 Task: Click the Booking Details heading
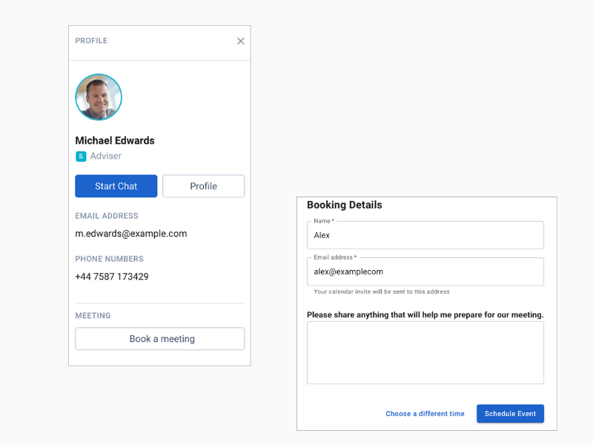click(345, 205)
